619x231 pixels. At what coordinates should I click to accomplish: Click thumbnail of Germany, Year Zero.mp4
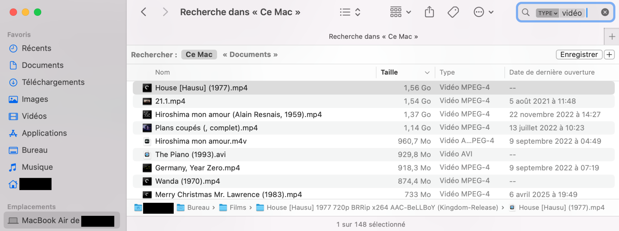(147, 168)
